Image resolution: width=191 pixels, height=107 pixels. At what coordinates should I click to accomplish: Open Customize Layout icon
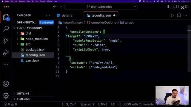point(187,7)
